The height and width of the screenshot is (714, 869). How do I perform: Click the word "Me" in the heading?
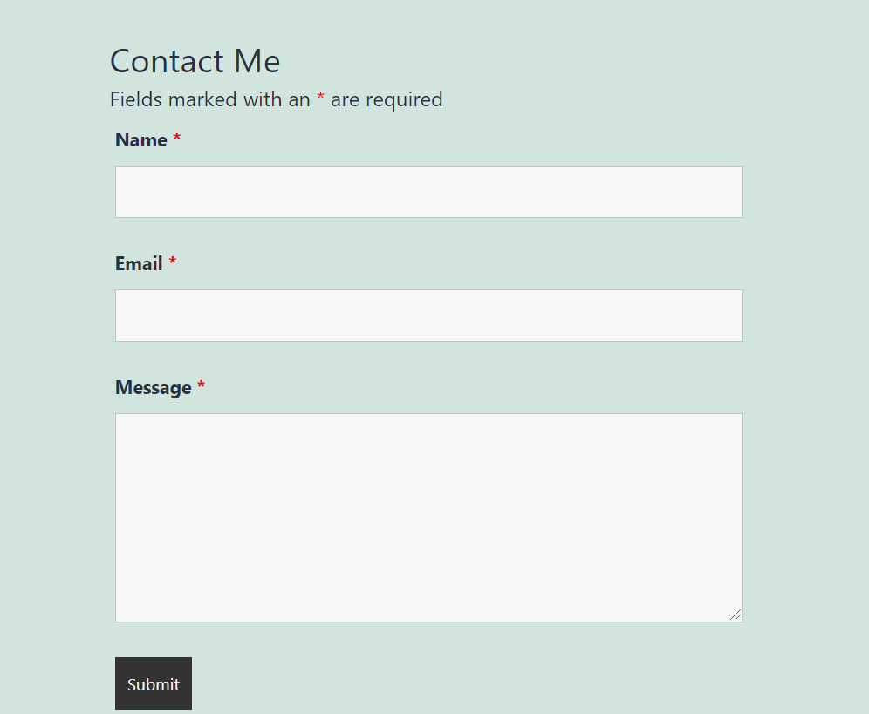point(257,62)
